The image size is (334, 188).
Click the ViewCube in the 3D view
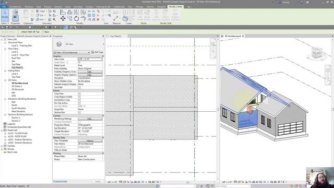317,52
